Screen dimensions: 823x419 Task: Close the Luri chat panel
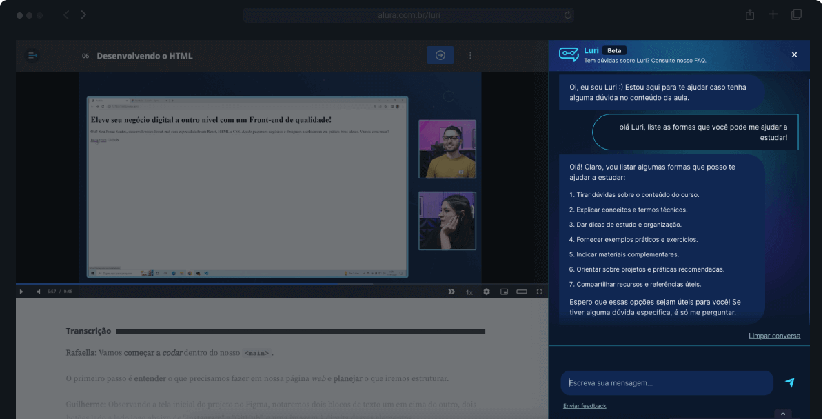click(x=794, y=54)
